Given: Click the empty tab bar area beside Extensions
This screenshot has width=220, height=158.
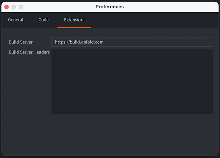Looking at the screenshot, I should point(154,20).
